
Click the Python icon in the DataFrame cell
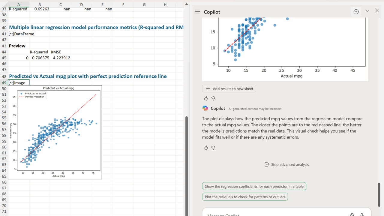pyautogui.click(x=11, y=34)
